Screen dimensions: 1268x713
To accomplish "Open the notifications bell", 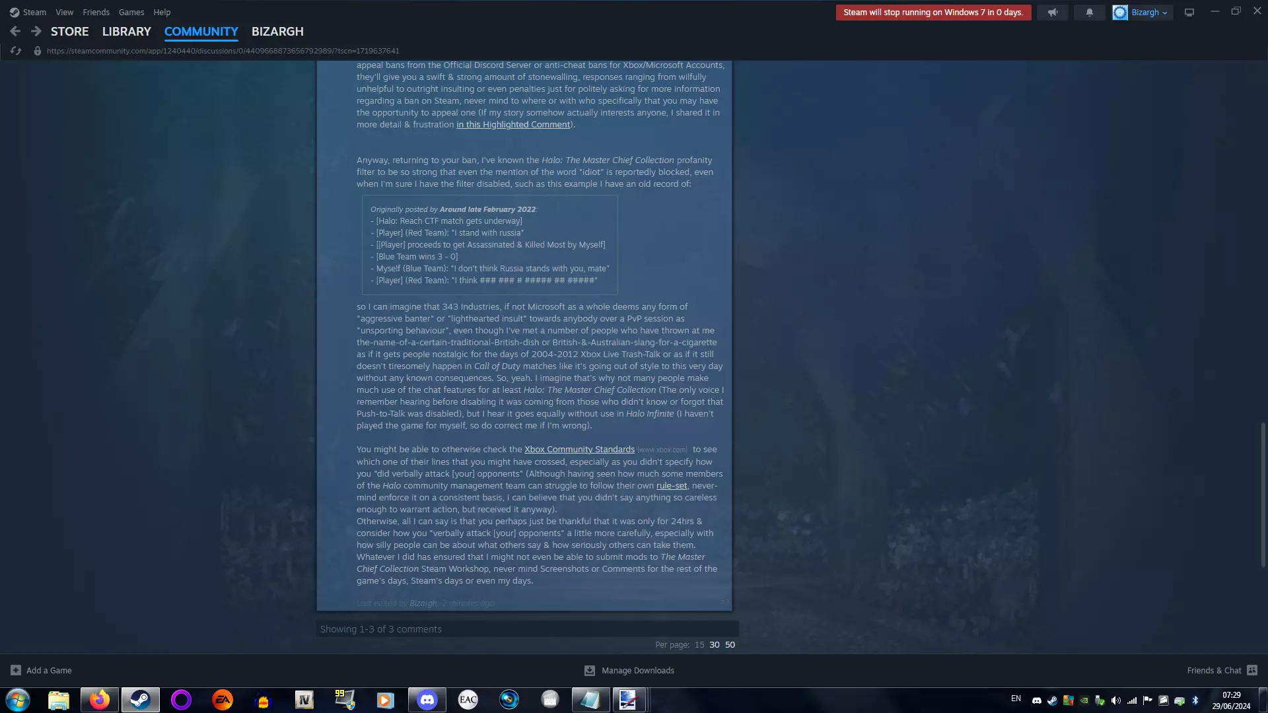I will pyautogui.click(x=1089, y=13).
